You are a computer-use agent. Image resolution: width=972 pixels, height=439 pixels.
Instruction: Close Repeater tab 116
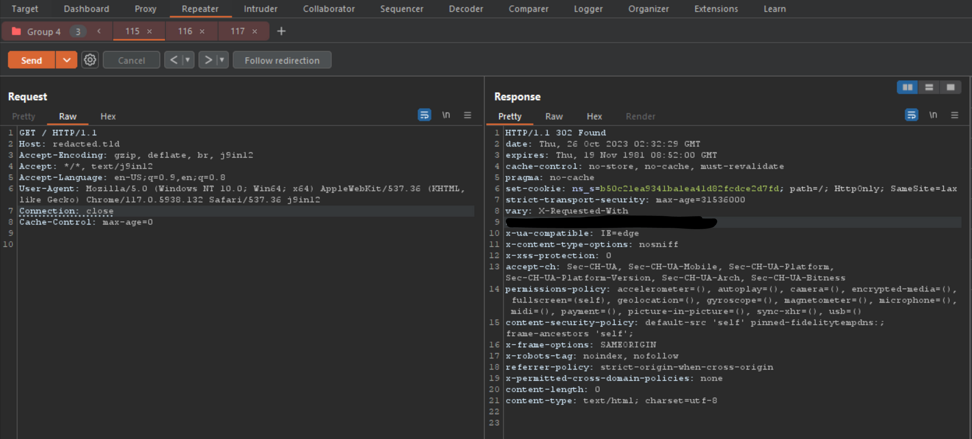202,32
